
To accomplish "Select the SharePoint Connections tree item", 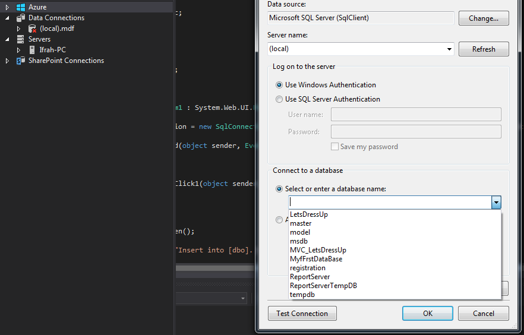I will (66, 61).
